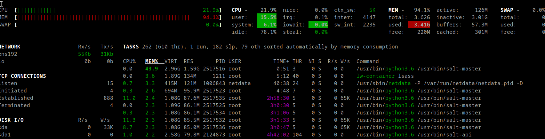This screenshot has width=545, height=139.
Task: Click the ctx_sw value 5K
Action: (x=373, y=10)
